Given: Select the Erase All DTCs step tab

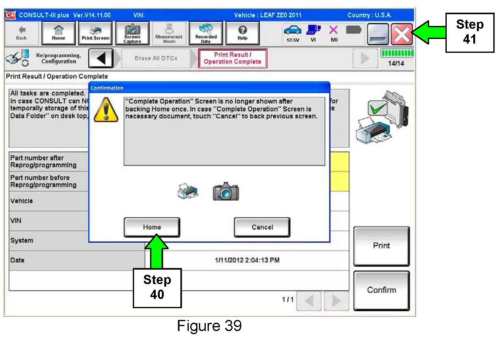Looking at the screenshot, I should (156, 58).
